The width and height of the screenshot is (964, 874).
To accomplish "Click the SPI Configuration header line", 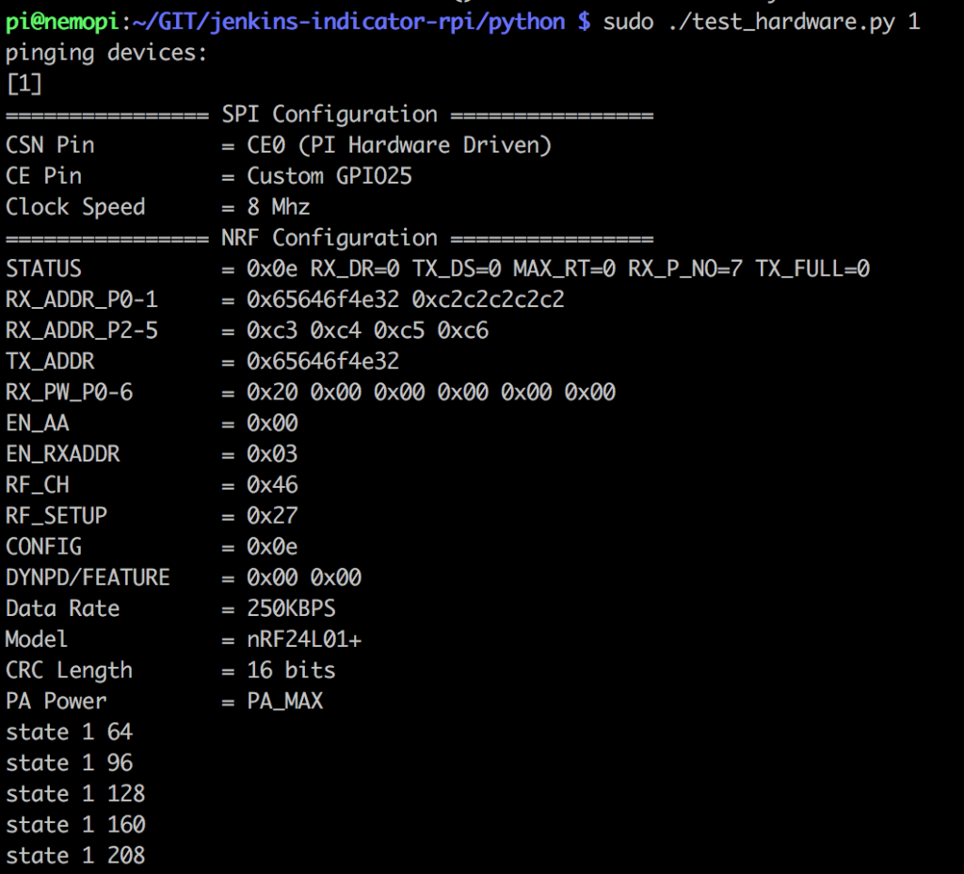I will 329,115.
